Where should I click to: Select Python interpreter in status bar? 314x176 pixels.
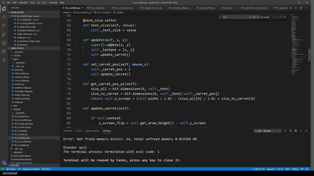click(x=31, y=169)
